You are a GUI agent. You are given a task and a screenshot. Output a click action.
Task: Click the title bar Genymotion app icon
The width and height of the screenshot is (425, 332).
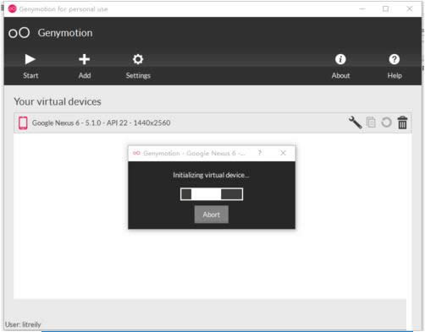12,9
